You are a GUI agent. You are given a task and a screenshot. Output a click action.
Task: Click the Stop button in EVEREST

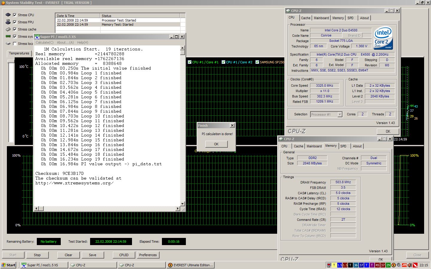tap(37, 255)
